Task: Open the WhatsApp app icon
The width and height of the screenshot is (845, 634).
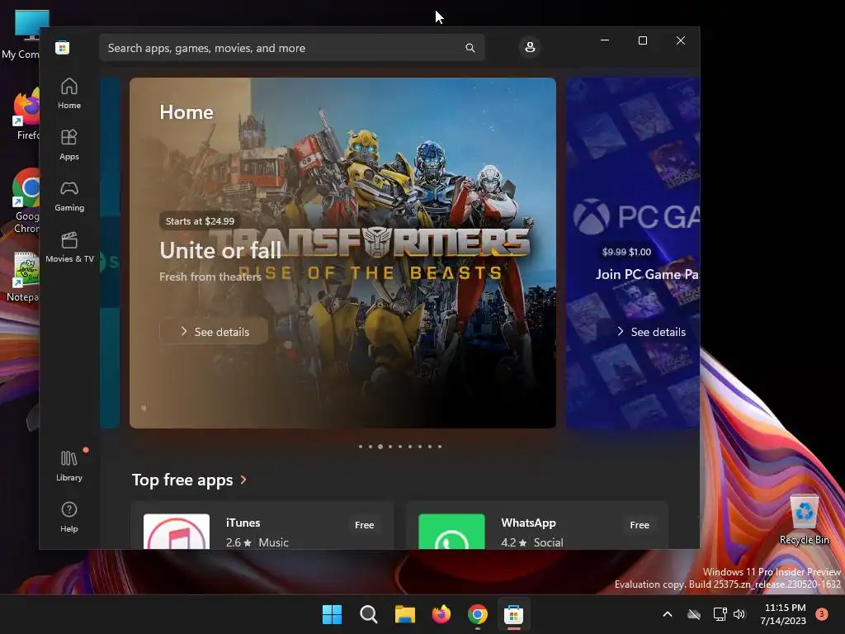Action: coord(451,532)
